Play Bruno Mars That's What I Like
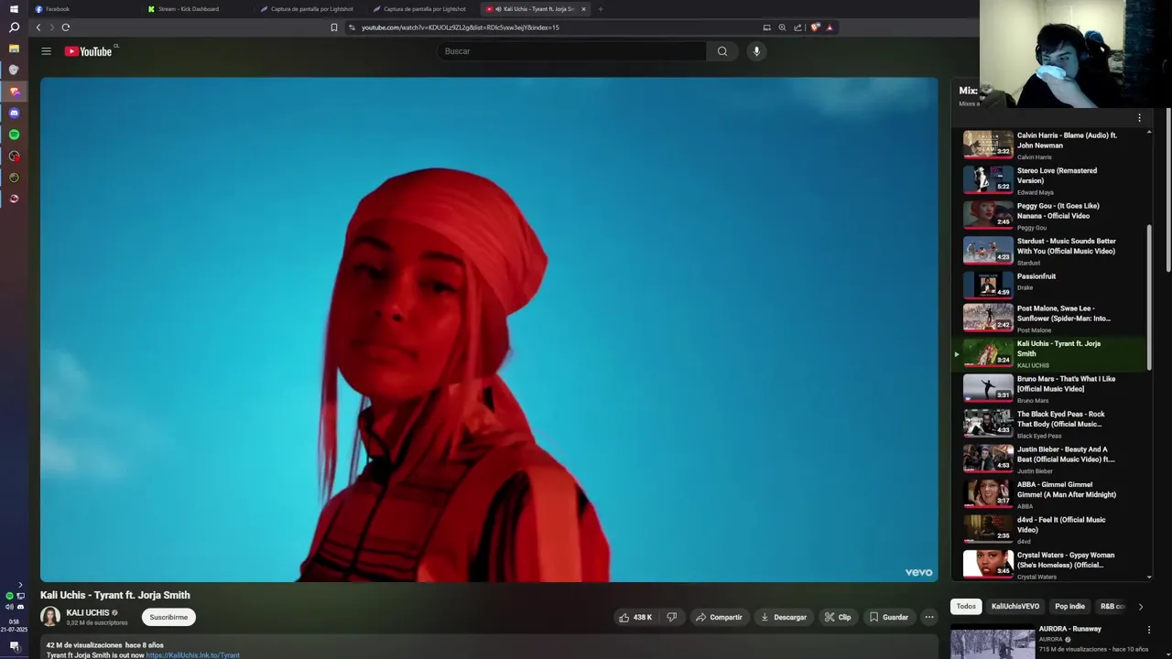 tap(1048, 388)
